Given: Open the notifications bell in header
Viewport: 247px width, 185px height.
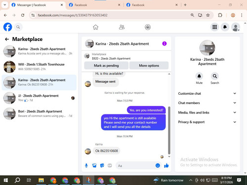Looking at the screenshot, I should [225, 27].
